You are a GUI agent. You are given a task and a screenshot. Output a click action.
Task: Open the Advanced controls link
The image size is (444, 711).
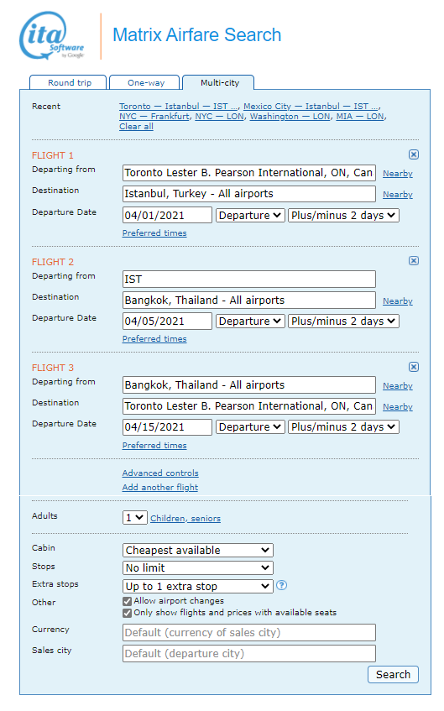[160, 473]
